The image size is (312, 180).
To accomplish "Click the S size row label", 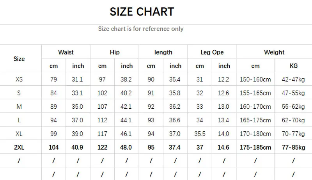I will click(19, 93).
